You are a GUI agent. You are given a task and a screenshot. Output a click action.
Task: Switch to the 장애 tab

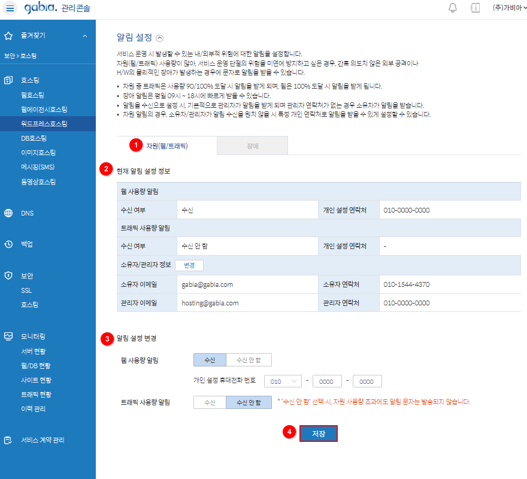click(252, 145)
